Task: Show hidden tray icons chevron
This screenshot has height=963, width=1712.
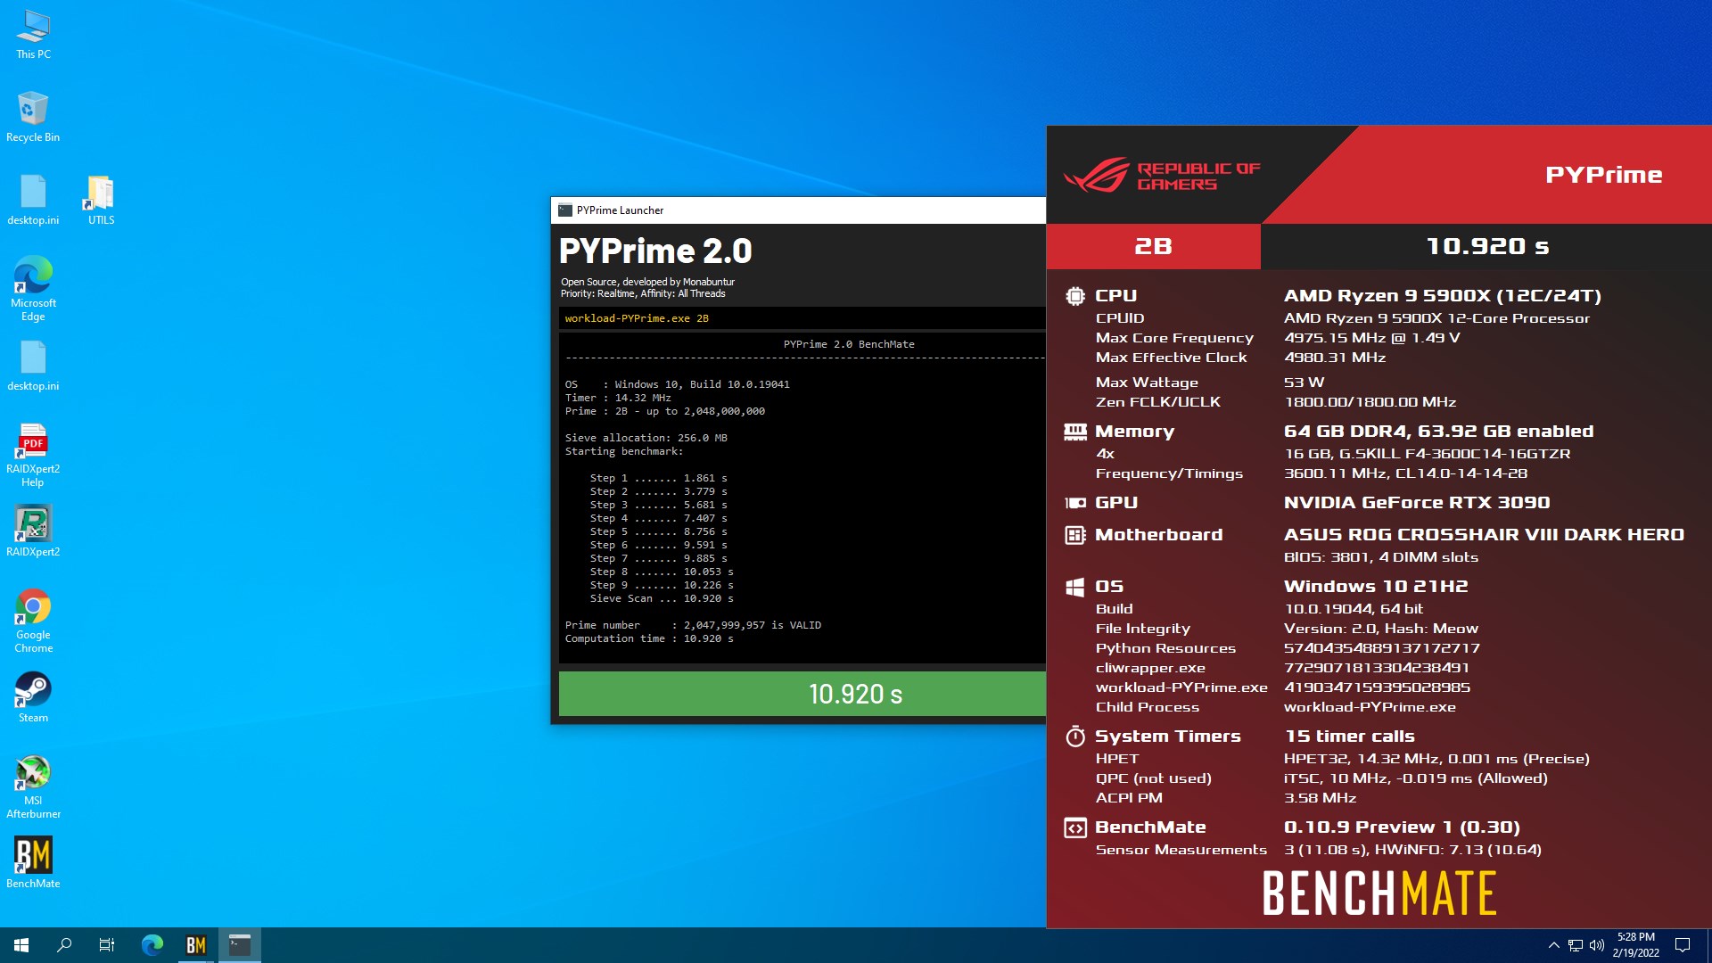Action: point(1553,945)
